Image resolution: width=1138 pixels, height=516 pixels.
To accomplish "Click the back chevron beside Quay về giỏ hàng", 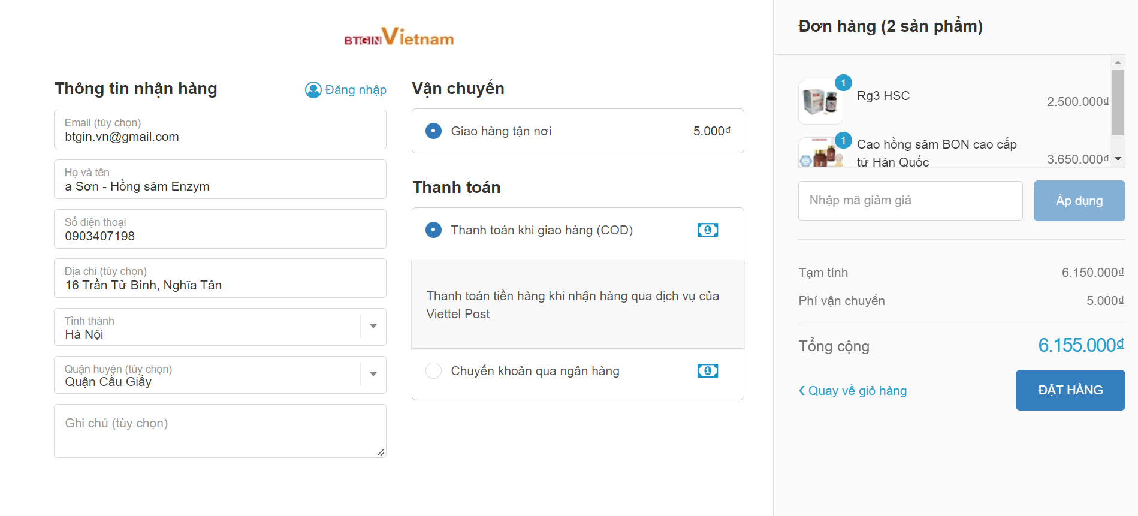I will [x=802, y=391].
